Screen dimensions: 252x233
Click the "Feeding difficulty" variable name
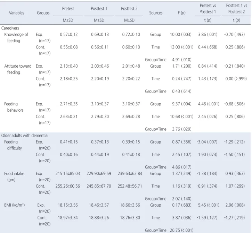(13, 145)
